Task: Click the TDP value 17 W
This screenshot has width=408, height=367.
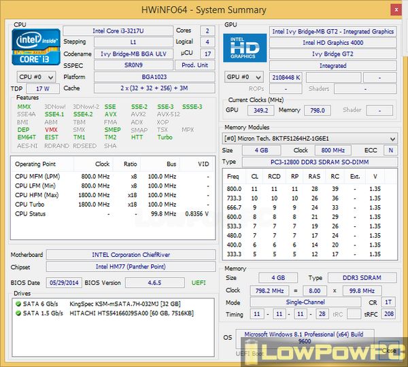Action: tap(43, 89)
